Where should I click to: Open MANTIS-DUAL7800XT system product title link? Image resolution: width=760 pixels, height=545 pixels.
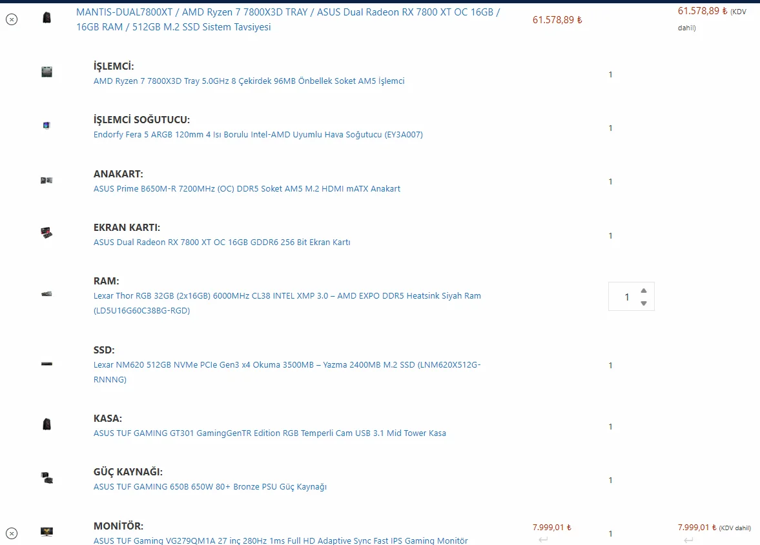pos(288,19)
